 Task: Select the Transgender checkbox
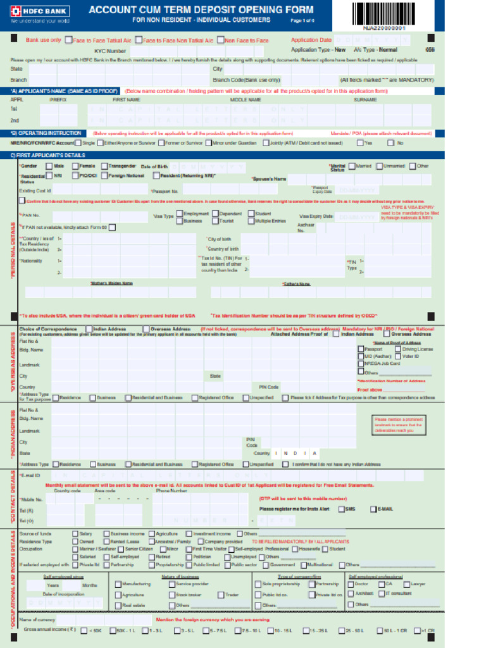[x=104, y=166]
